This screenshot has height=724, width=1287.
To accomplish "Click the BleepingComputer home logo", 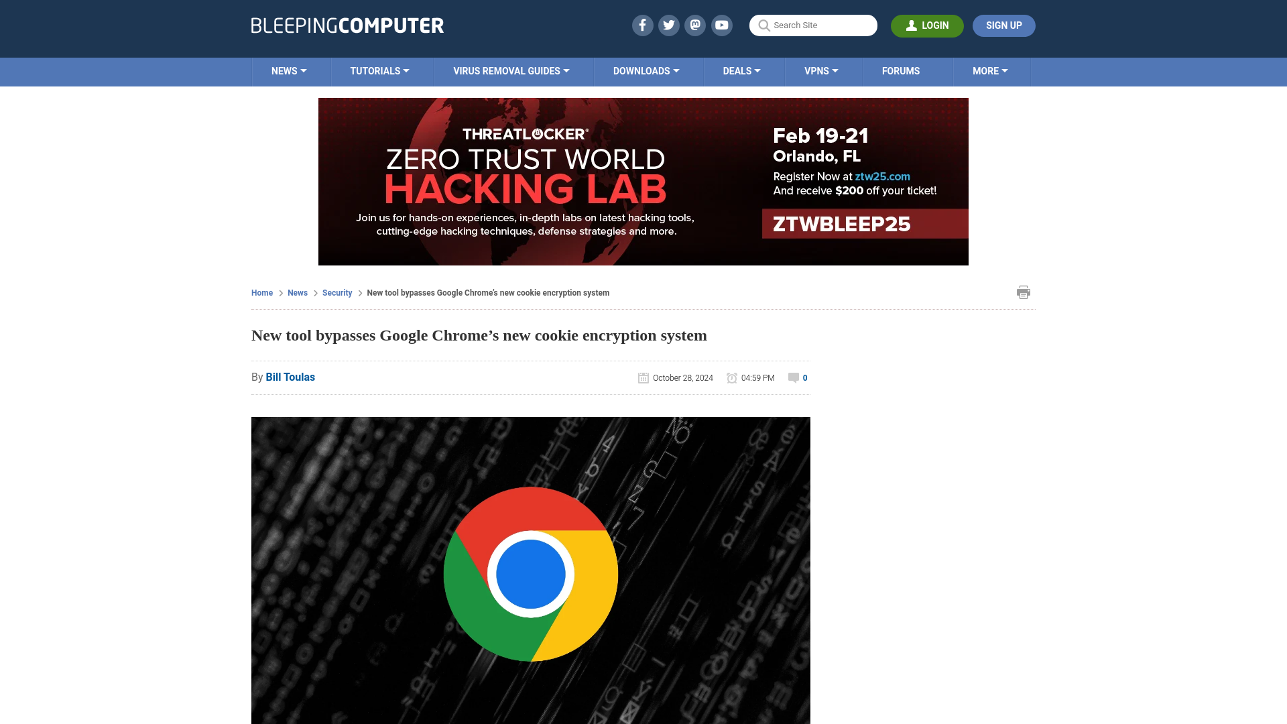I will (347, 25).
